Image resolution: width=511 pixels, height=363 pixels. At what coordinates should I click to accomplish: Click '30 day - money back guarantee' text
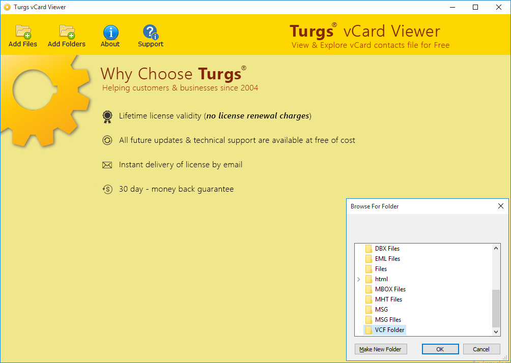pos(176,189)
